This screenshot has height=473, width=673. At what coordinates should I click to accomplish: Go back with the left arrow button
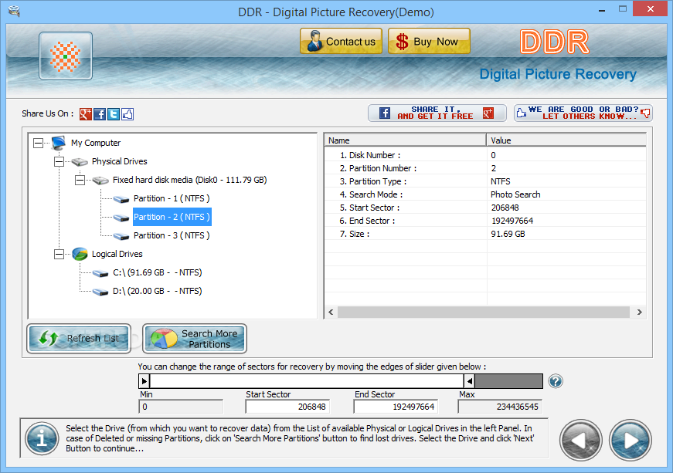581,441
